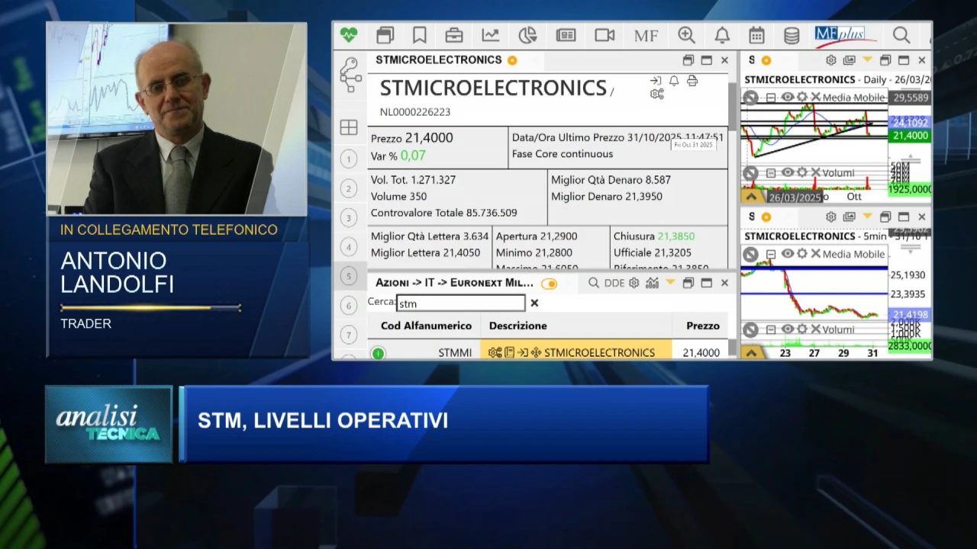The height and width of the screenshot is (549, 977).
Task: Expand orange dropdown arrow in Azioni panel
Action: [x=670, y=282]
